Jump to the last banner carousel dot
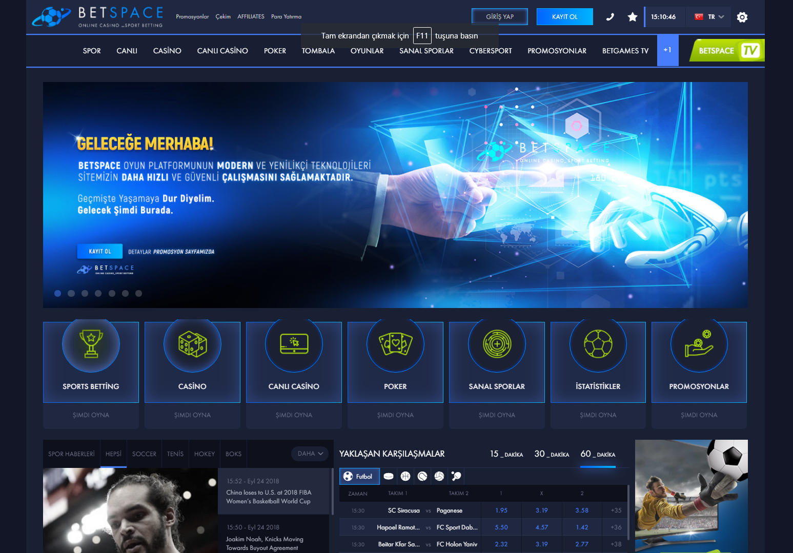793x553 pixels. pyautogui.click(x=138, y=294)
